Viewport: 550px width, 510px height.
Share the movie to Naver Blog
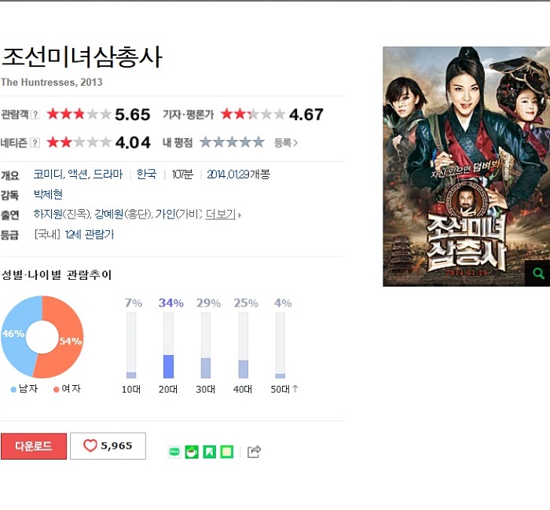pyautogui.click(x=174, y=452)
